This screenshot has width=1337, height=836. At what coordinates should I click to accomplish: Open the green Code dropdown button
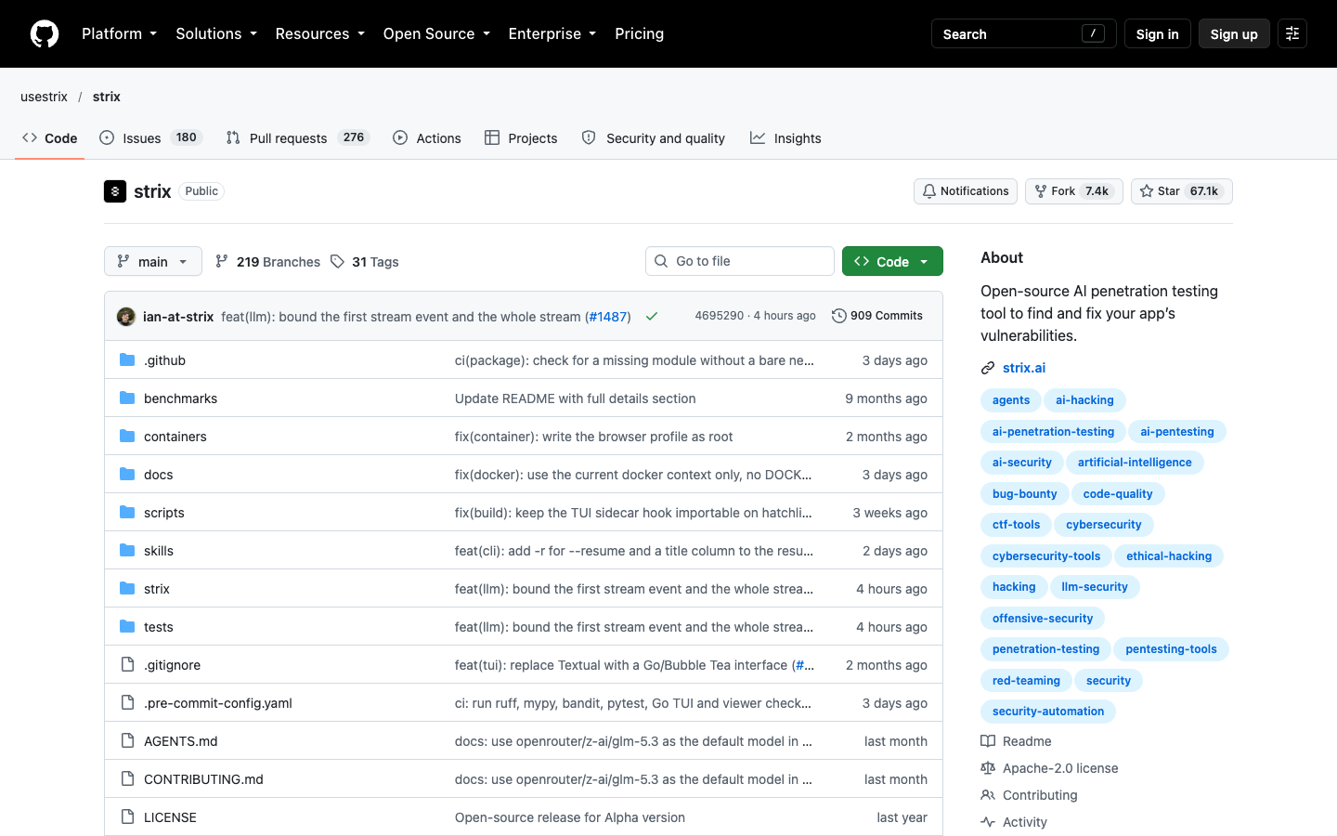892,261
